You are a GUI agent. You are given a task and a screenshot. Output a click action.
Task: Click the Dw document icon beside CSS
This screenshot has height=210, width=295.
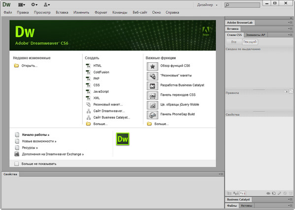coord(88,85)
